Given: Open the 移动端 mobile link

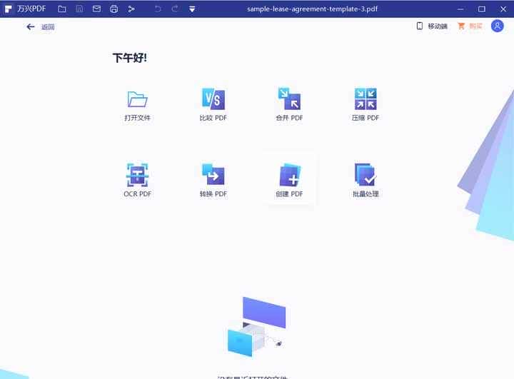Looking at the screenshot, I should [432, 26].
